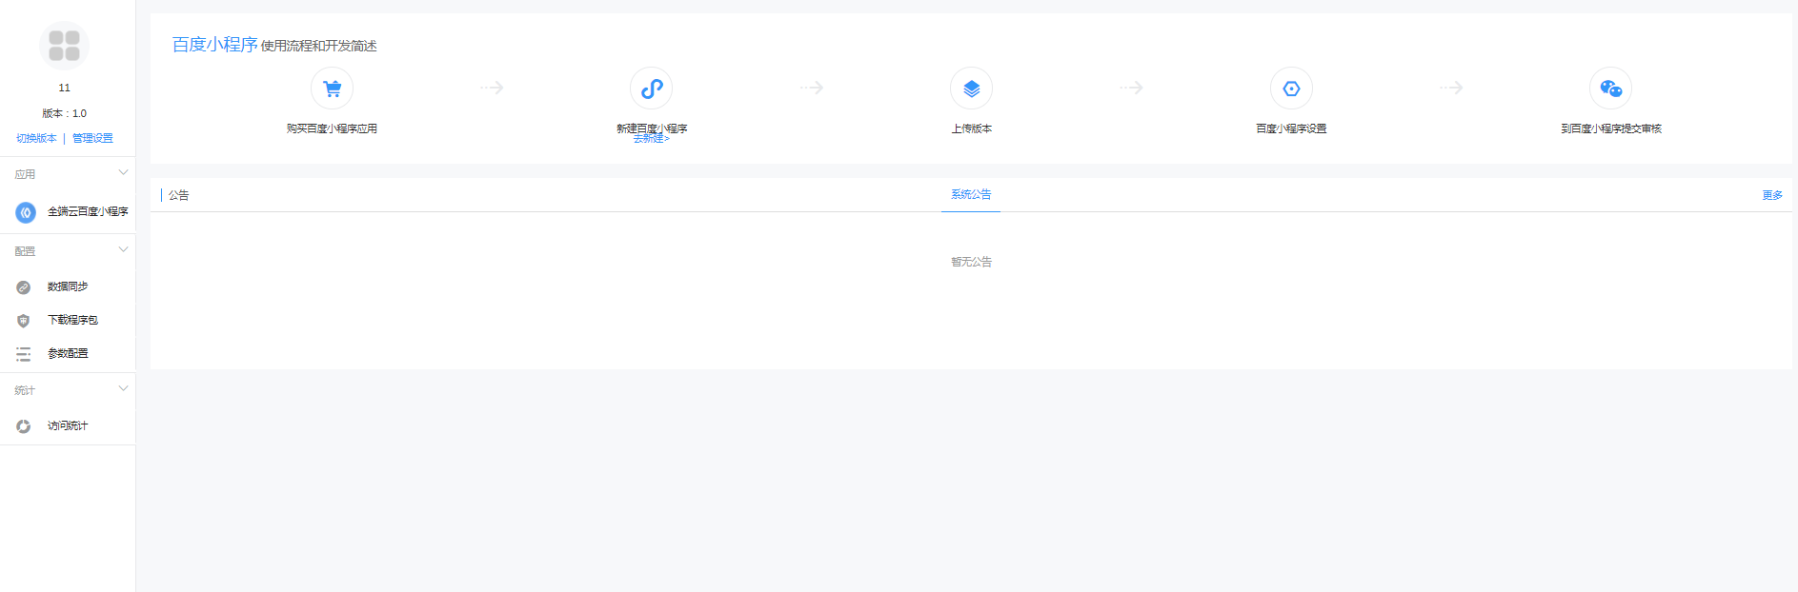Open 访问统计 menu item
1798x592 pixels.
tap(68, 425)
